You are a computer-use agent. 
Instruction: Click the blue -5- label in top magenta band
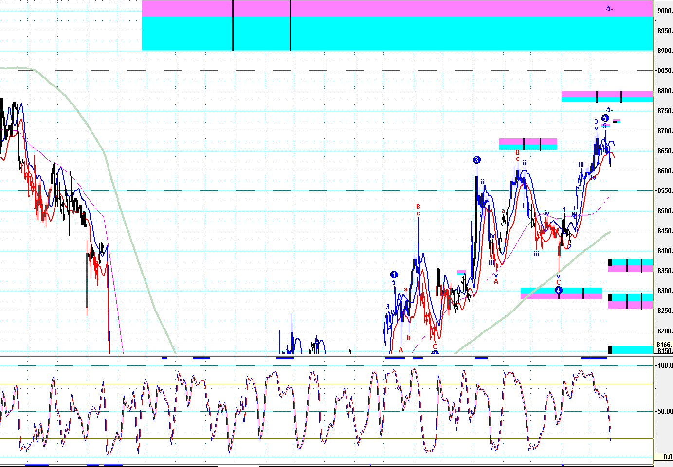pyautogui.click(x=609, y=9)
